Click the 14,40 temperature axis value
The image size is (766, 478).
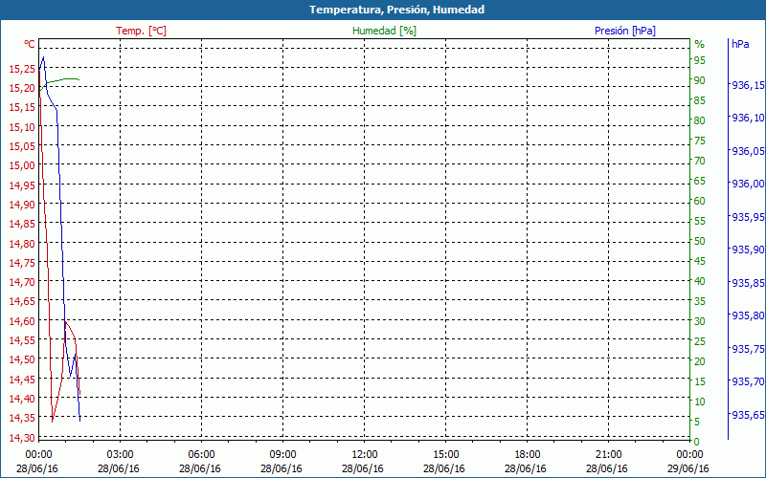[x=22, y=399]
